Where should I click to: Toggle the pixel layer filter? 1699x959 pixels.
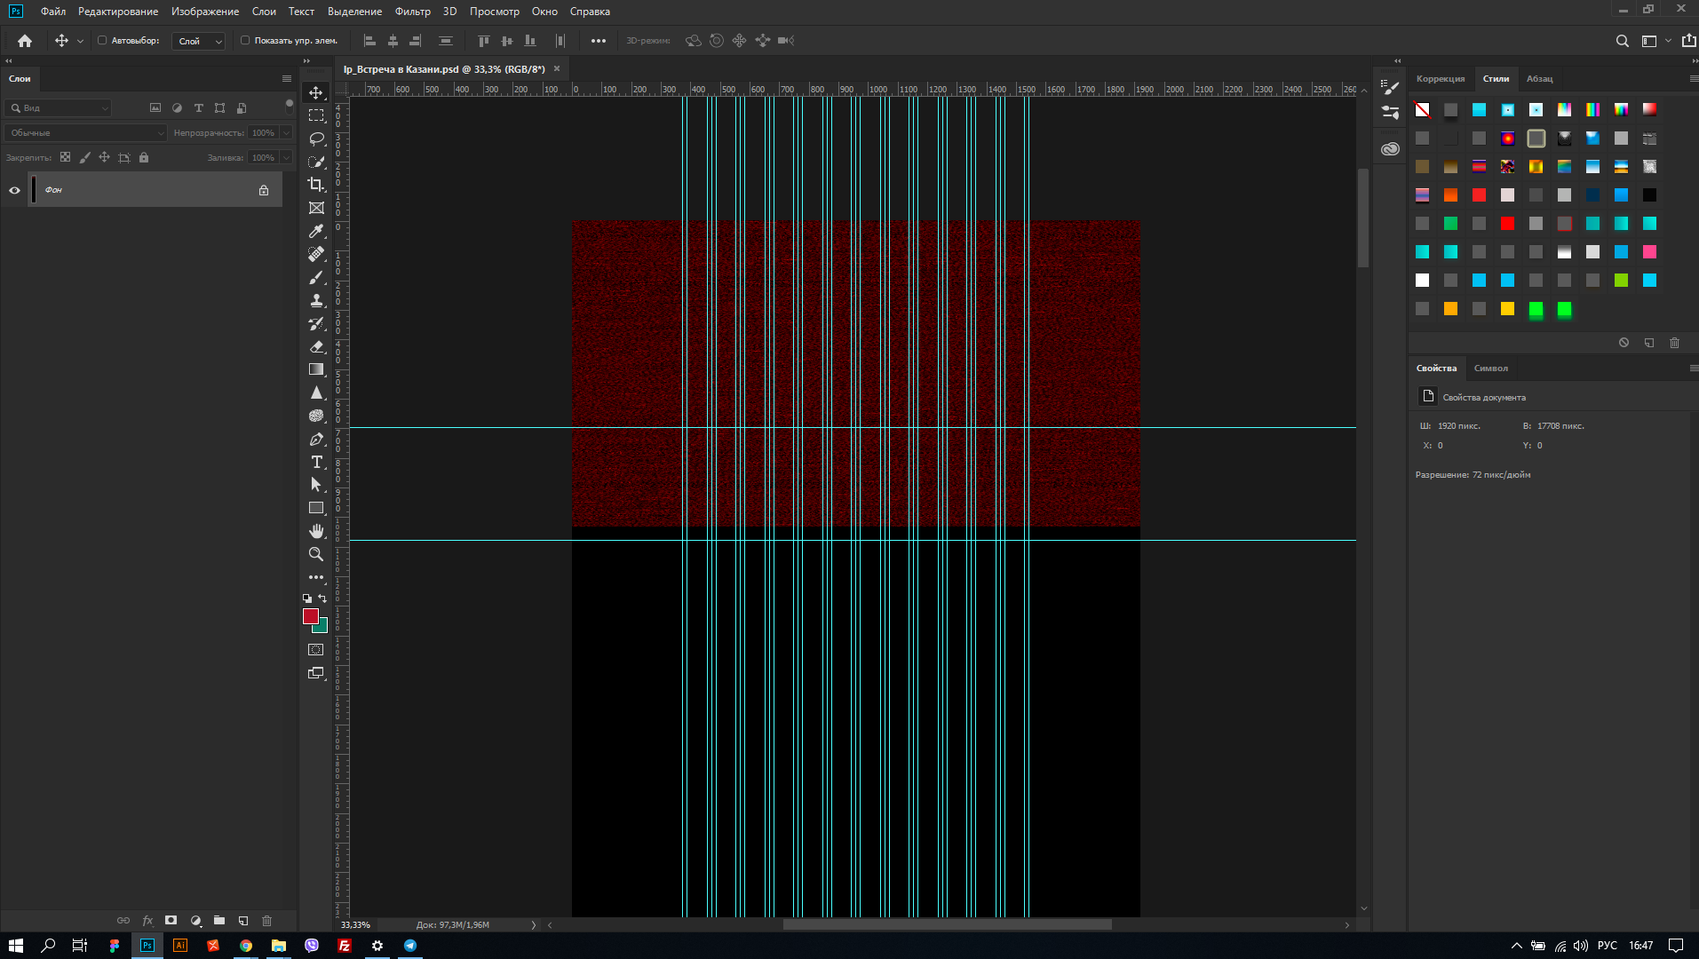(155, 107)
